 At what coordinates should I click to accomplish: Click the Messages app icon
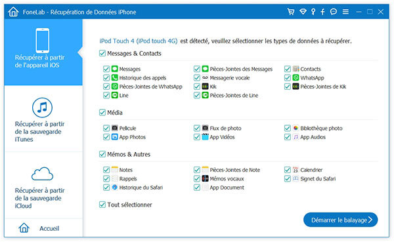(114, 69)
